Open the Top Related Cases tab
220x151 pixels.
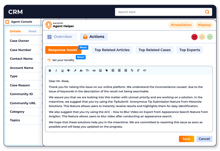(155, 50)
